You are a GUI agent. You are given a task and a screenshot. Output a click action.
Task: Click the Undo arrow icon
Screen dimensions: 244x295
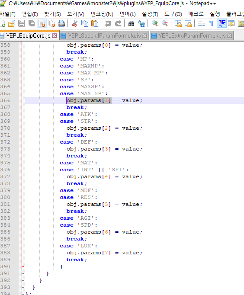108,23
